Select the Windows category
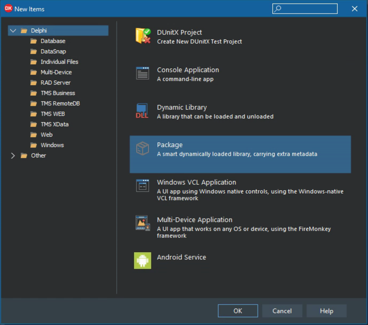 pos(52,145)
